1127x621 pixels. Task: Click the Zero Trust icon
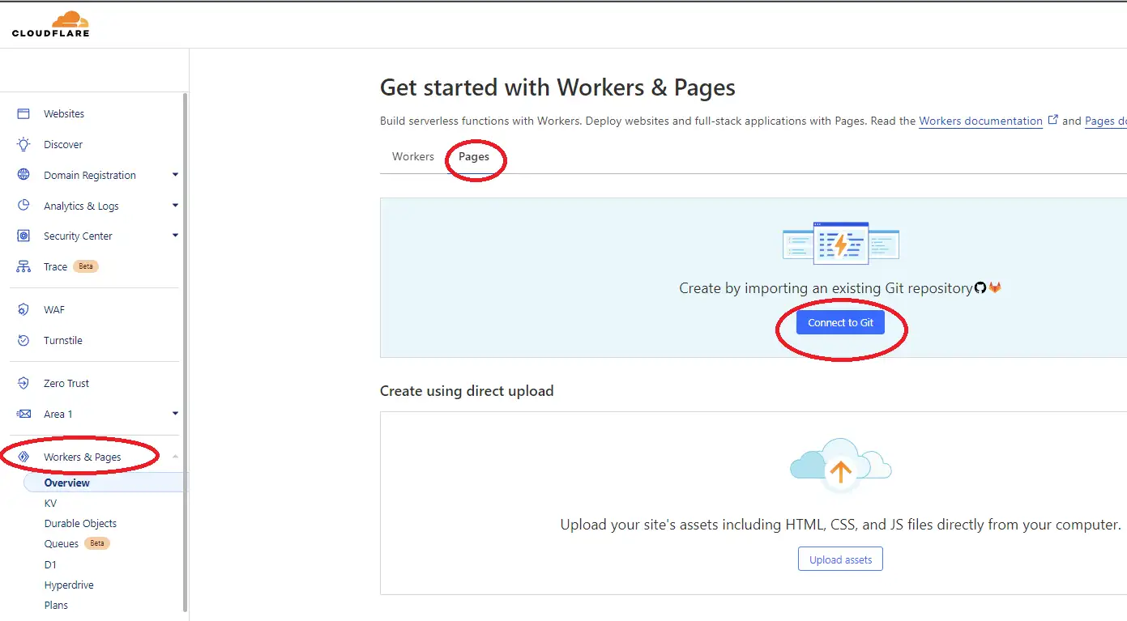click(23, 383)
